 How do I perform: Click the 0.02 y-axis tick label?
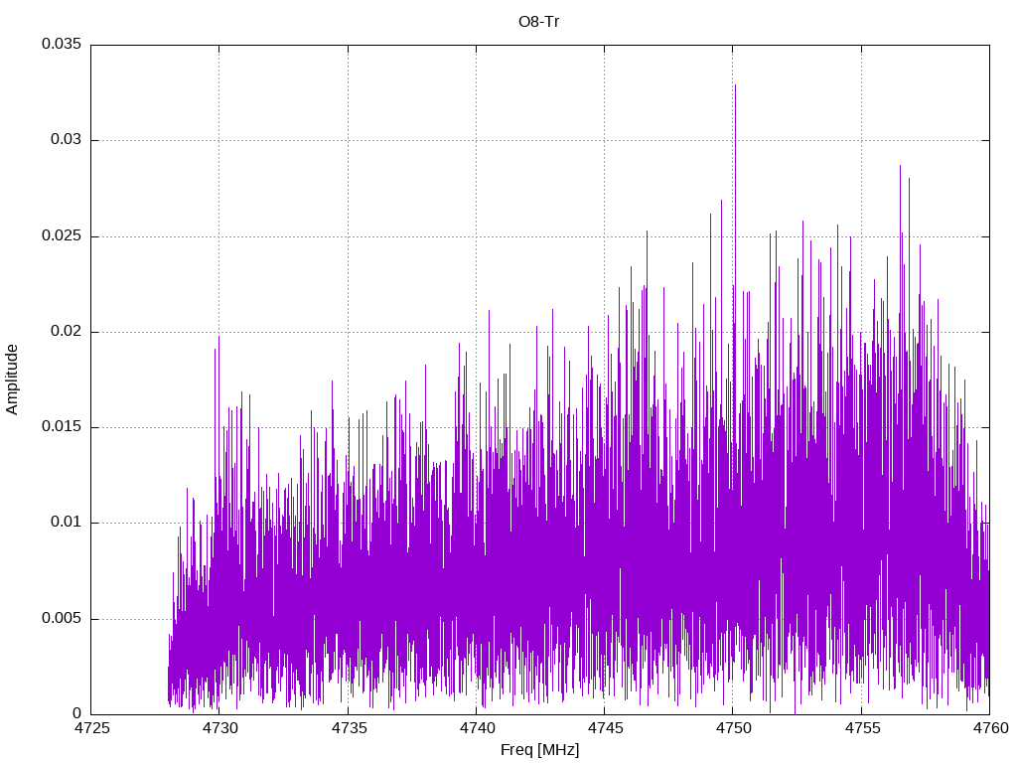[x=65, y=332]
